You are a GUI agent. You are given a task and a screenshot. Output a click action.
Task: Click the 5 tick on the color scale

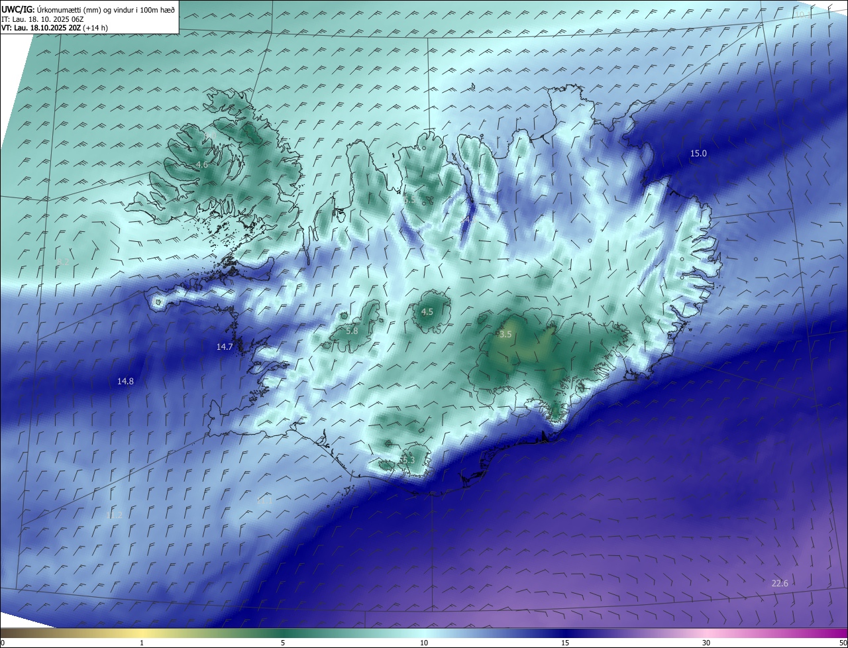point(283,643)
